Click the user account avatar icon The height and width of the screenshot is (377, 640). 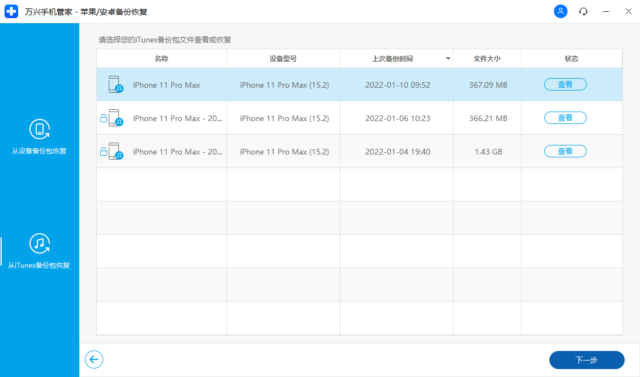tap(560, 11)
